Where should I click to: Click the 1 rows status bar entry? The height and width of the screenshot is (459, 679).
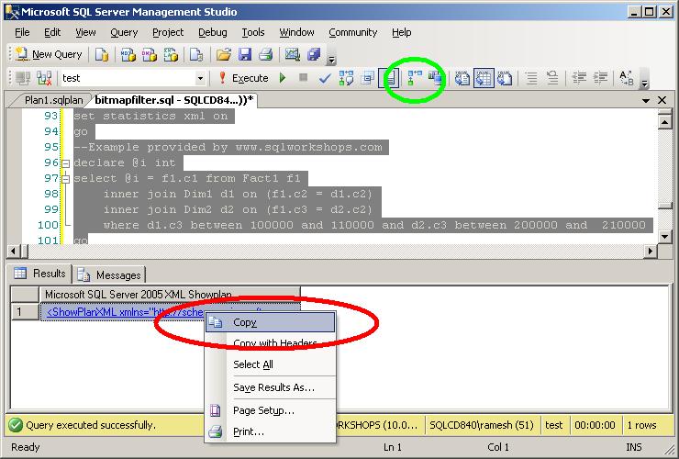[641, 425]
